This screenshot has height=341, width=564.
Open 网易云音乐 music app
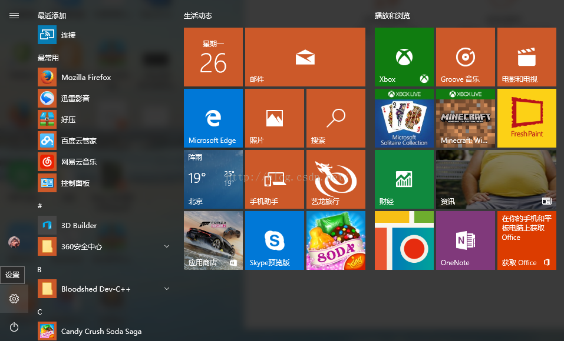(x=104, y=162)
